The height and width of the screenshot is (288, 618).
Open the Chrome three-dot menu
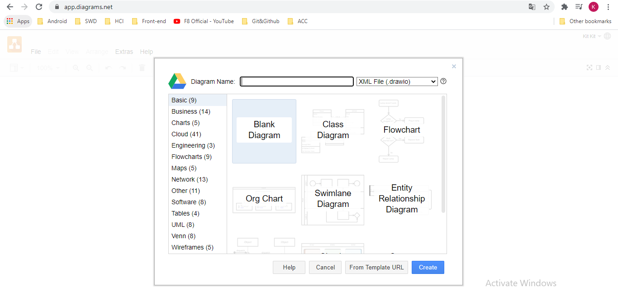(608, 7)
